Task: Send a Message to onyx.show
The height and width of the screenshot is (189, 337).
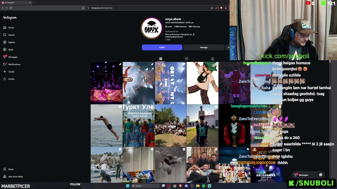Action: pos(204,48)
